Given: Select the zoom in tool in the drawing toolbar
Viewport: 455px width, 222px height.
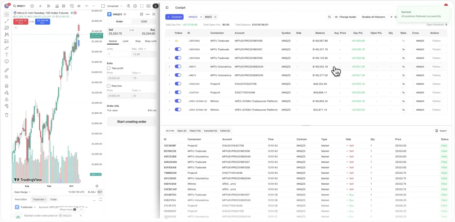Looking at the screenshot, I should click(6, 77).
